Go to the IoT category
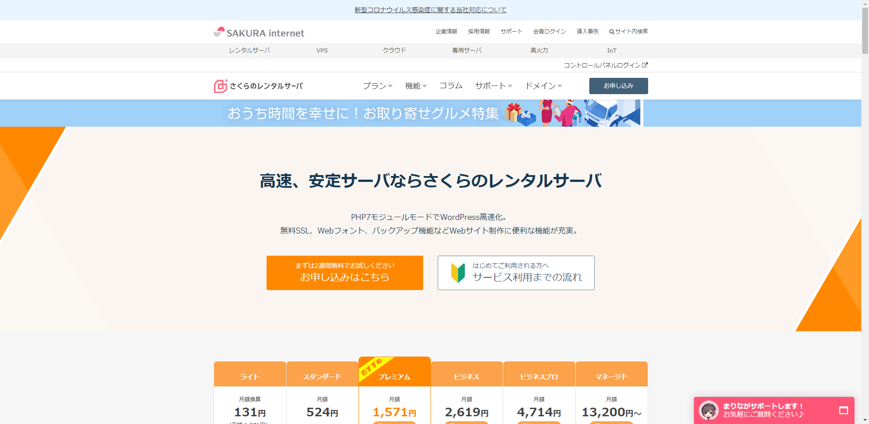Screen dimensions: 869x424 point(611,51)
